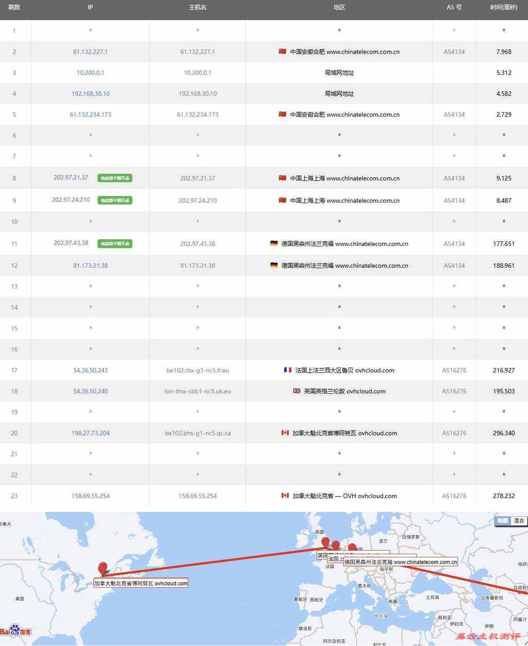Open IP link 192.168.30.10
This screenshot has height=646, width=528.
coord(90,94)
